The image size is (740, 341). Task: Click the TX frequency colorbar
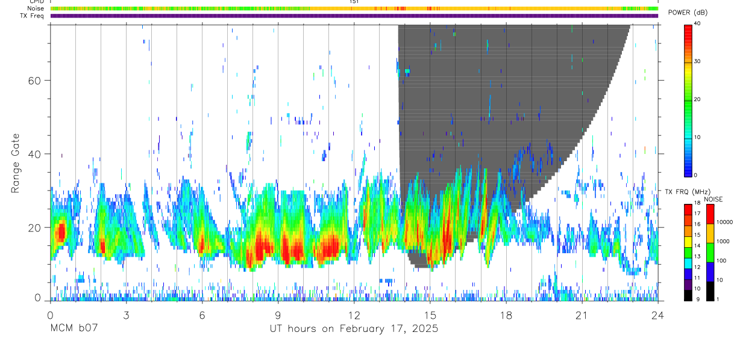click(x=688, y=253)
